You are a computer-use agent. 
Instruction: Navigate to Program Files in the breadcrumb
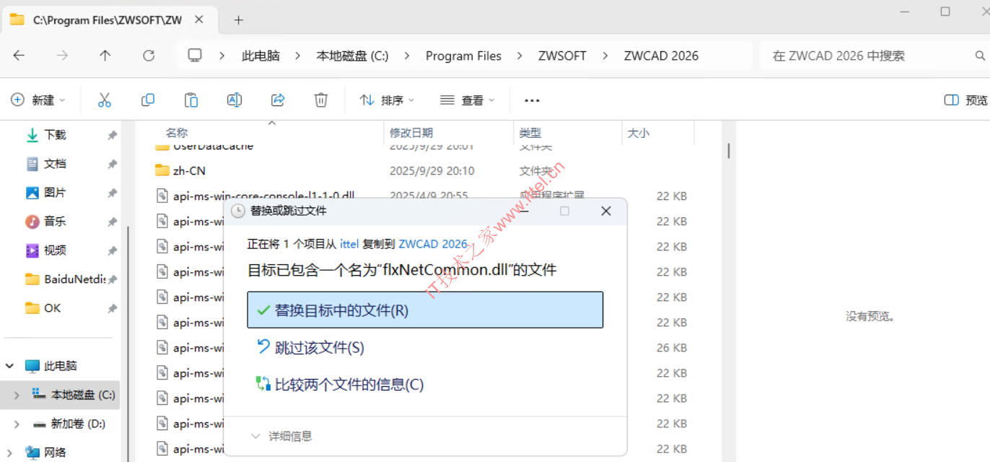pyautogui.click(x=463, y=56)
